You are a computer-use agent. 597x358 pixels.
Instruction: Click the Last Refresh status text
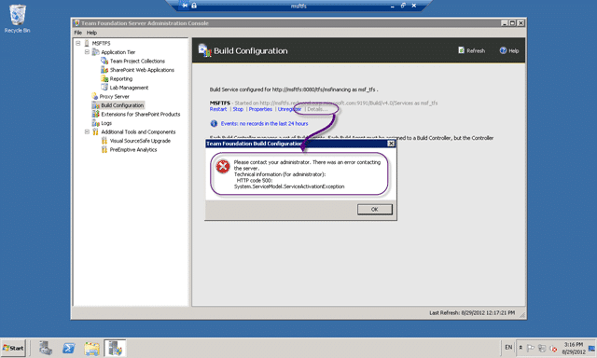[x=472, y=312]
